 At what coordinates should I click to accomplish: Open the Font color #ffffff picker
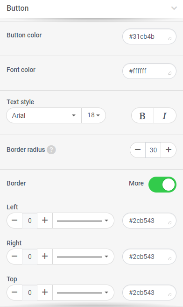(149, 71)
